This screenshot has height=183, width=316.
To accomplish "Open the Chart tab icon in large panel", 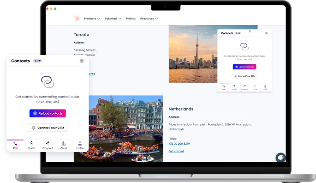I will coord(64,143).
